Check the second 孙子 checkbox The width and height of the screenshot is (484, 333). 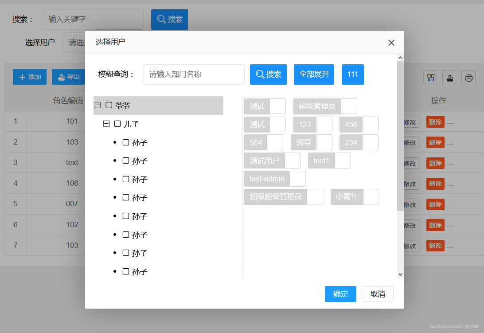point(125,161)
